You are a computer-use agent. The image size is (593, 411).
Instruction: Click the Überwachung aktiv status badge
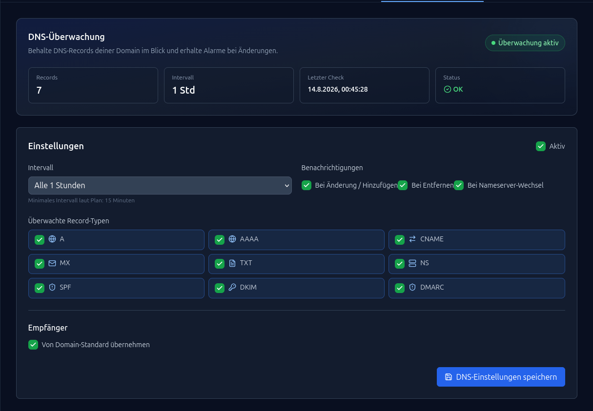click(525, 43)
